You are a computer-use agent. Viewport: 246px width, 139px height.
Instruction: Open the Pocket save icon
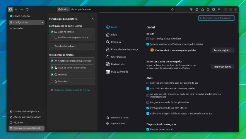point(191,9)
